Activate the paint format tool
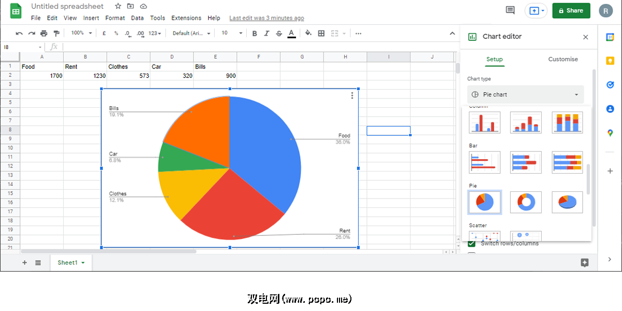The height and width of the screenshot is (311, 622). click(x=56, y=33)
